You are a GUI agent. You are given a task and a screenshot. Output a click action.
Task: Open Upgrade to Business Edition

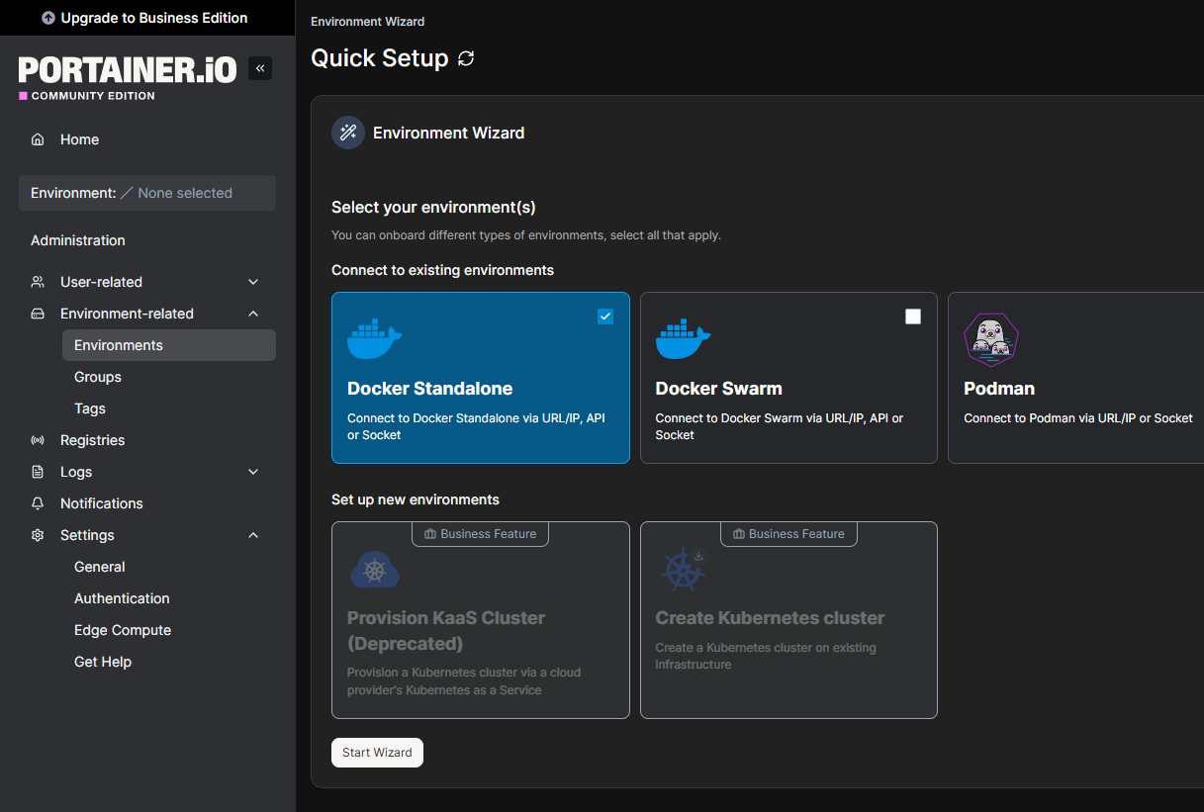[146, 17]
